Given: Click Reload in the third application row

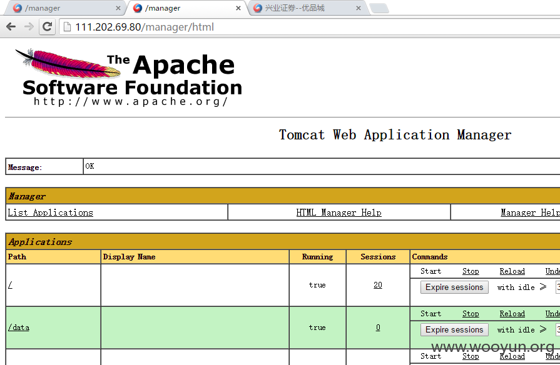Looking at the screenshot, I should click(512, 356).
